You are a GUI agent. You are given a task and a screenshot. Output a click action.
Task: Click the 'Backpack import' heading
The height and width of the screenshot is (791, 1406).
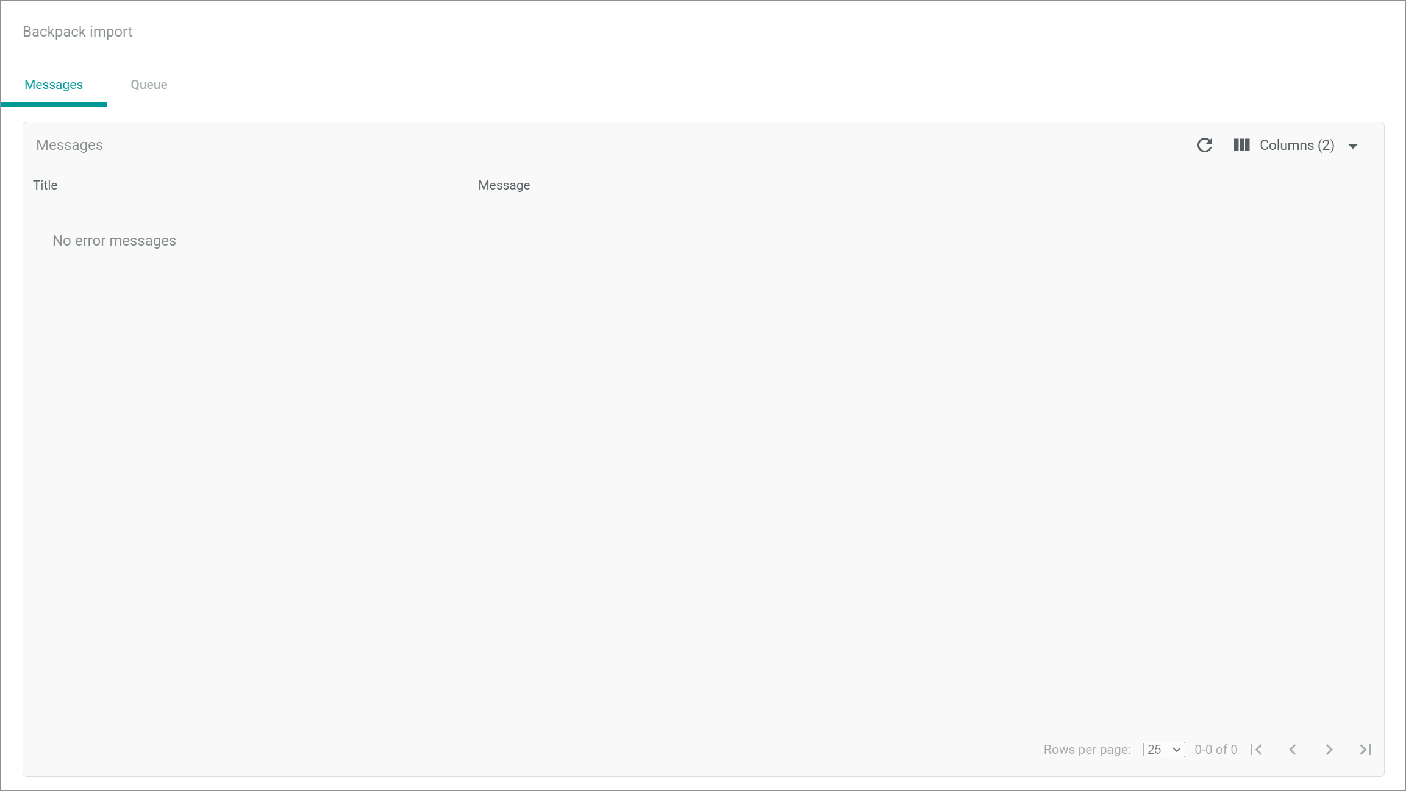pyautogui.click(x=77, y=32)
